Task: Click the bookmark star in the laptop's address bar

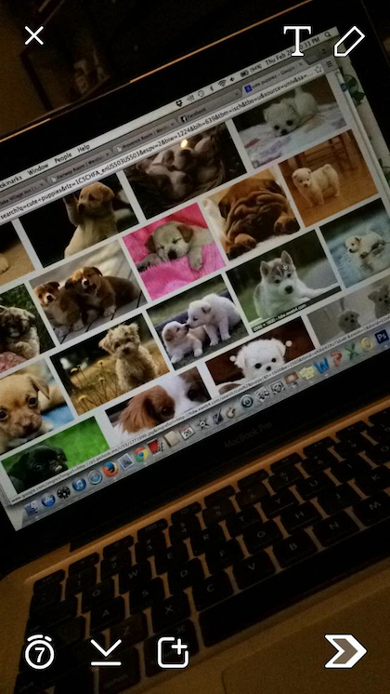Action: [x=318, y=69]
